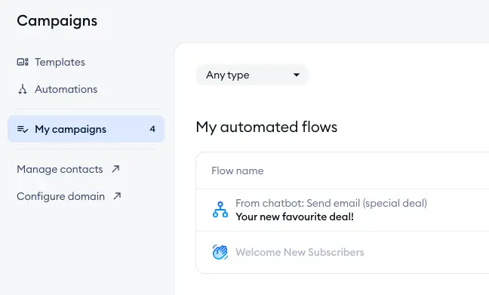Click the external arrow beside Manage contacts
Image resolution: width=489 pixels, height=295 pixels.
pos(115,169)
